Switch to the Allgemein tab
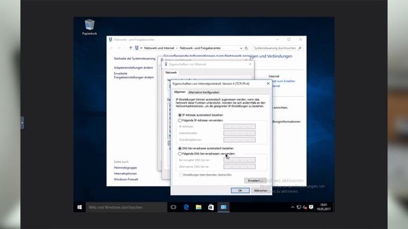 click(x=180, y=92)
